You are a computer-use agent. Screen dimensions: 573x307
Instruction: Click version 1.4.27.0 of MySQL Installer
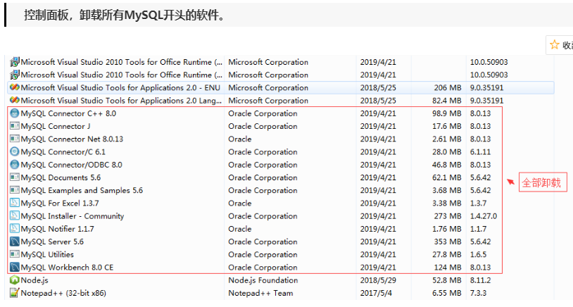click(x=484, y=215)
